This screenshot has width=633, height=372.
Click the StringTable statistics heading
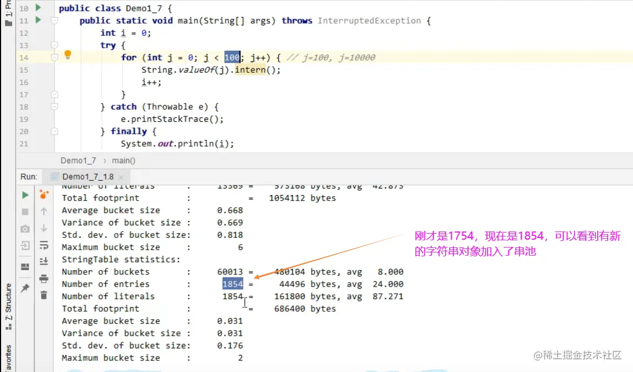[121, 260]
